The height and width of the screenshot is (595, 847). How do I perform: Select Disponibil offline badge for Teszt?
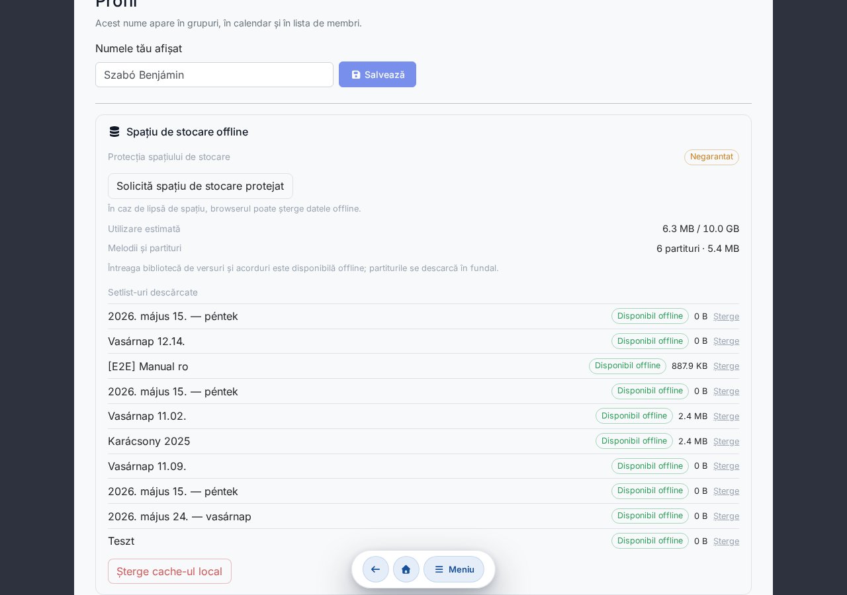650,541
